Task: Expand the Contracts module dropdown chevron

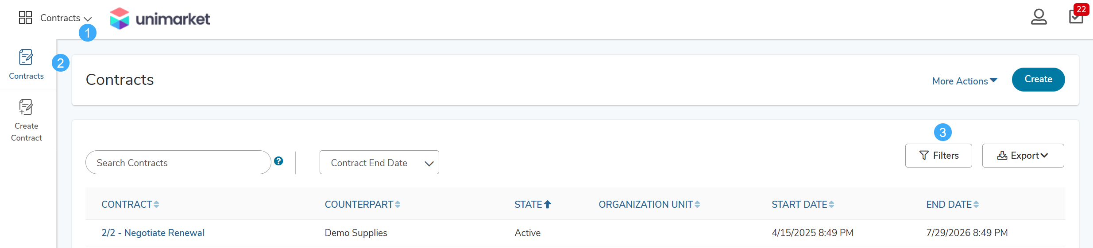Action: point(88,19)
